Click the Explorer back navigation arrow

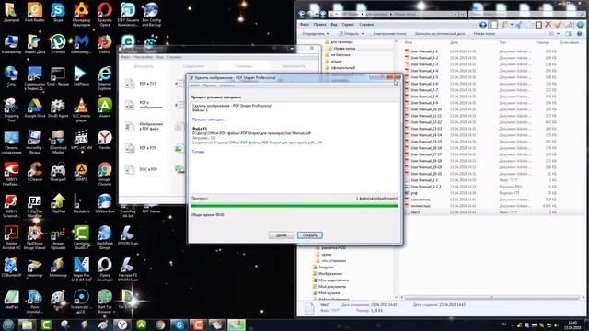(302, 15)
